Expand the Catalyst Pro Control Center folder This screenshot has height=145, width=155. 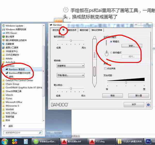pyautogui.click(x=18, y=80)
